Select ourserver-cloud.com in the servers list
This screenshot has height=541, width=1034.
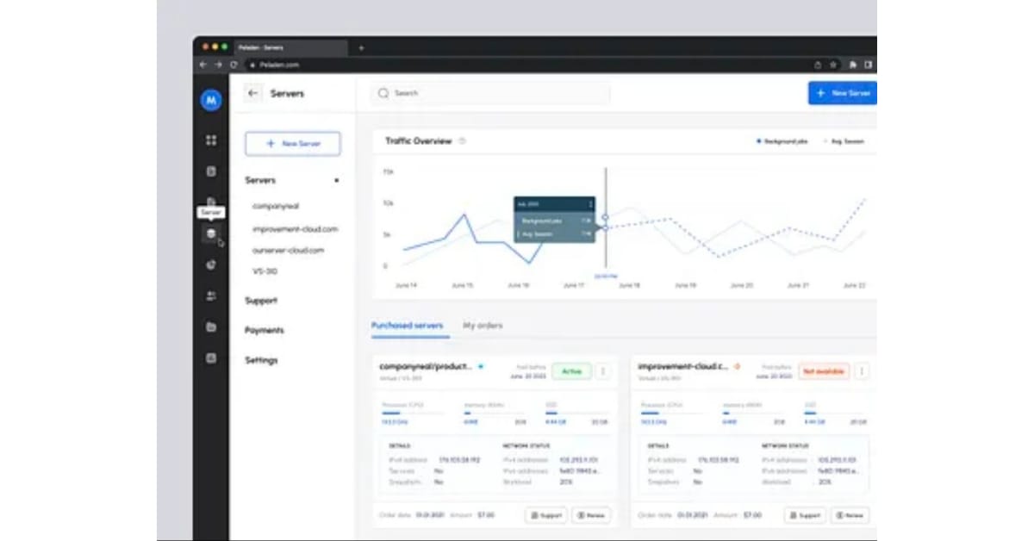click(x=288, y=251)
